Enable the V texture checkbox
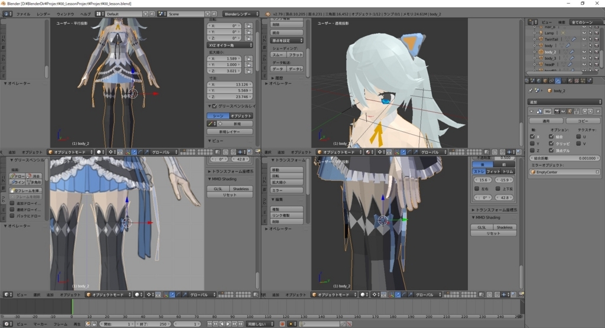This screenshot has height=328, width=605. [578, 144]
